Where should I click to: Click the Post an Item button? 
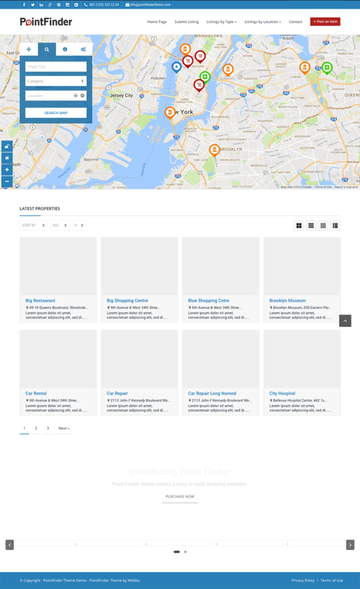tap(325, 21)
